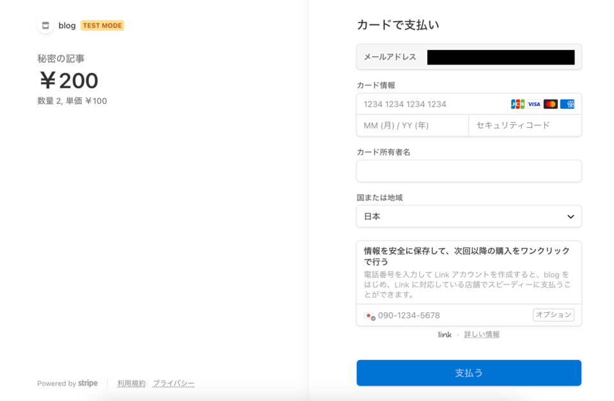Open the プライバシー privacy link
Image resolution: width=614 pixels, height=401 pixels.
pyautogui.click(x=173, y=384)
